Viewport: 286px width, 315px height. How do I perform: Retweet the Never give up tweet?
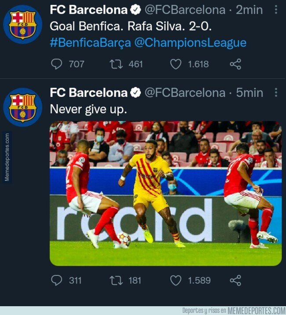point(116,280)
